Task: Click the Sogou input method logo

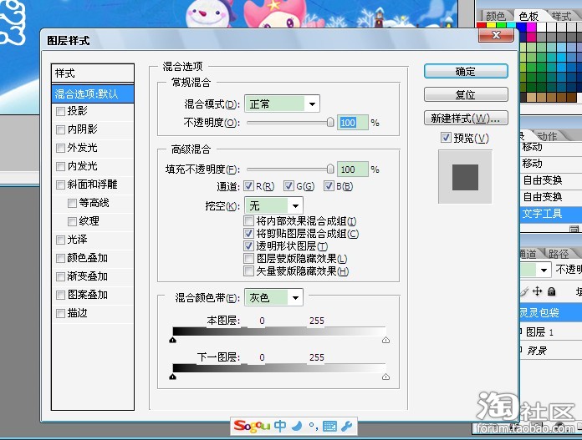Action: pyautogui.click(x=252, y=426)
